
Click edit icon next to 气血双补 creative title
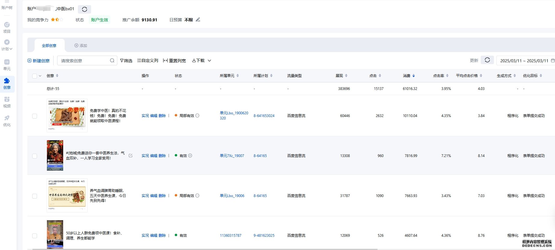131,156
